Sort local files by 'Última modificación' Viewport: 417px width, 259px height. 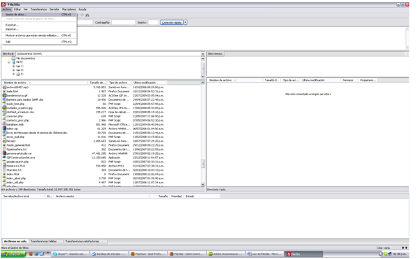(x=149, y=83)
